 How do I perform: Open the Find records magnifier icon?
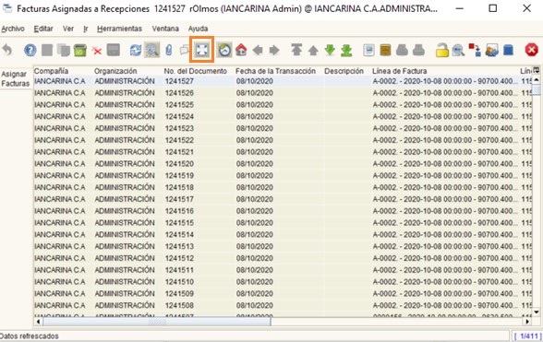tap(151, 51)
